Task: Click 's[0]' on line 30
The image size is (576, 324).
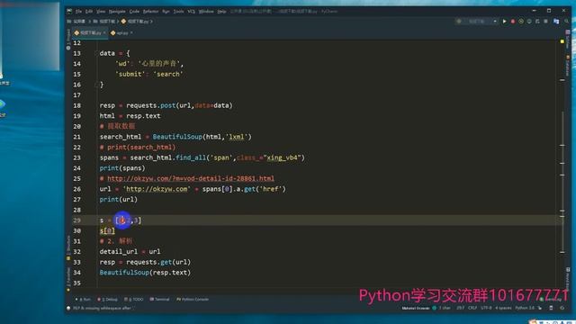Action: (107, 231)
